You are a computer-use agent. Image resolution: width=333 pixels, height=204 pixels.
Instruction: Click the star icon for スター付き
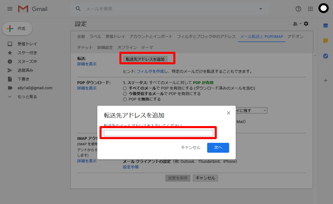click(10, 53)
